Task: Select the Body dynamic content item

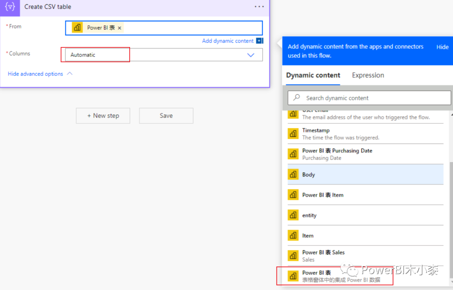Action: [365, 174]
